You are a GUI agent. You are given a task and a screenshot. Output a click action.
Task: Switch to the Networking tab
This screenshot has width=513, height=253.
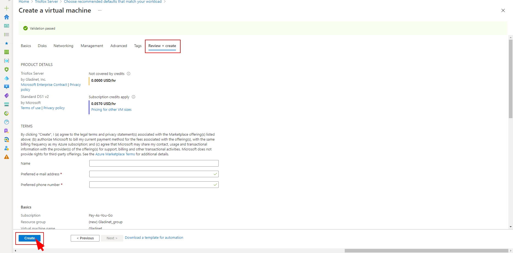(63, 46)
